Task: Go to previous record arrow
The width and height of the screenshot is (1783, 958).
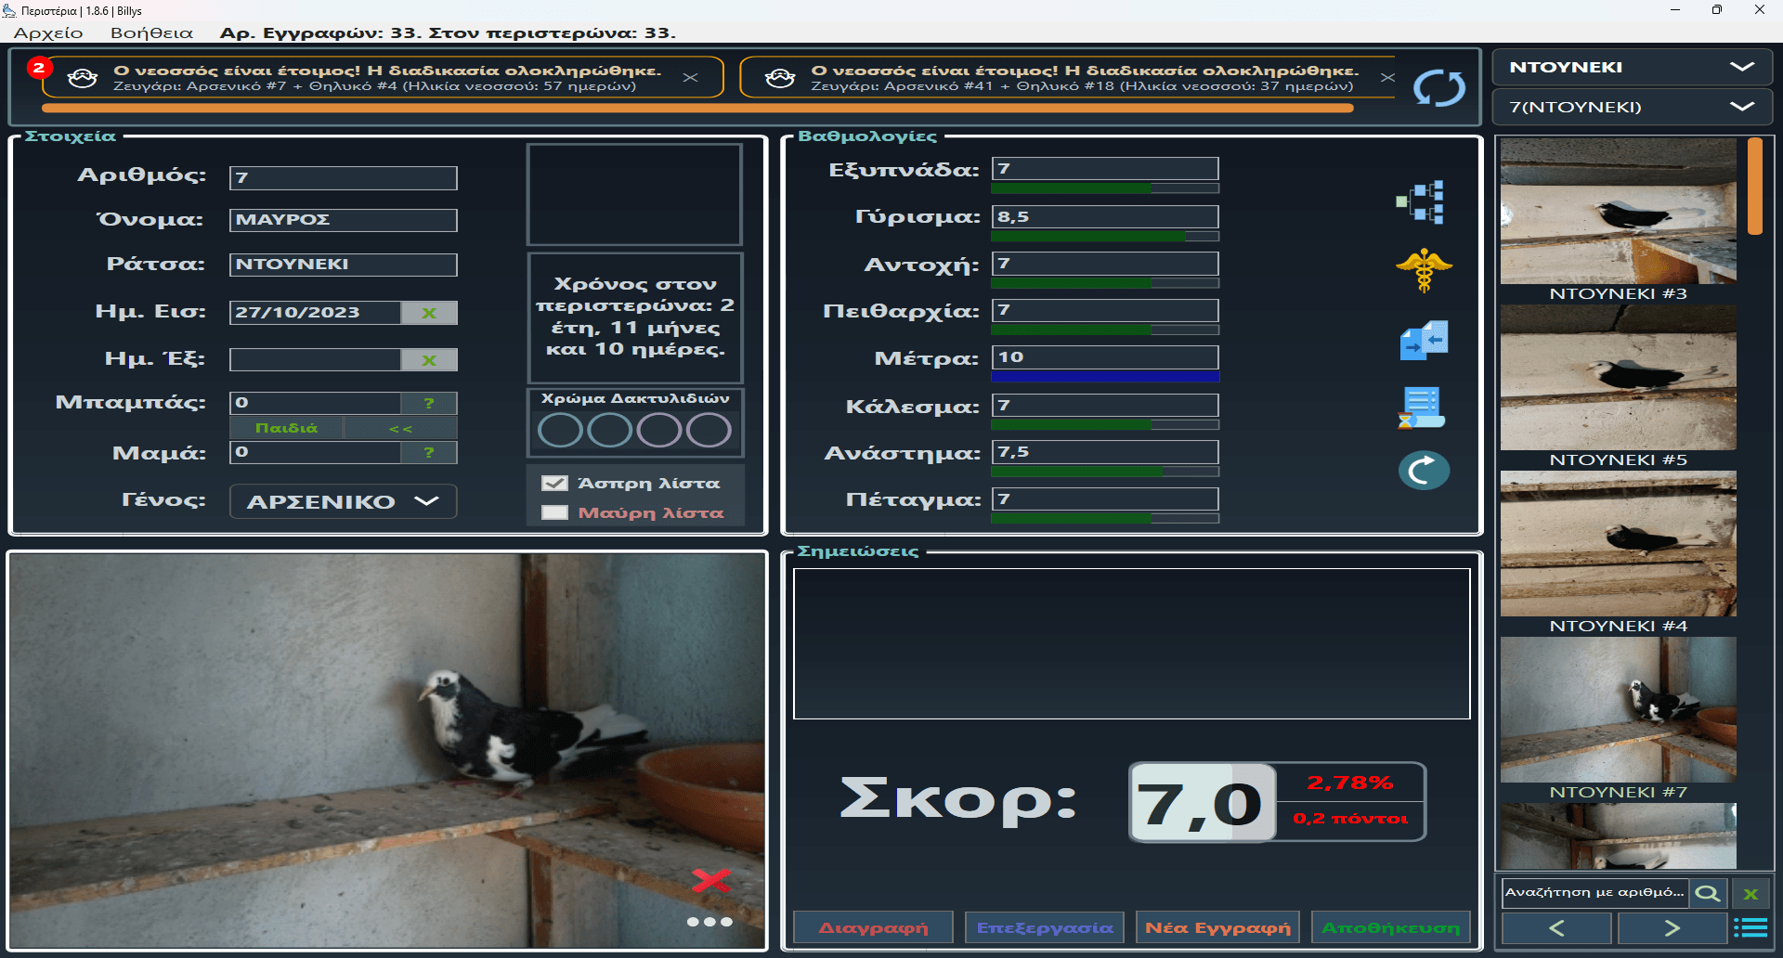Action: tap(1556, 927)
